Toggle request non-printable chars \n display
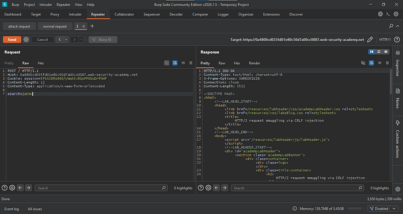Viewport: 403px width, 214px height. pyautogui.click(x=183, y=63)
